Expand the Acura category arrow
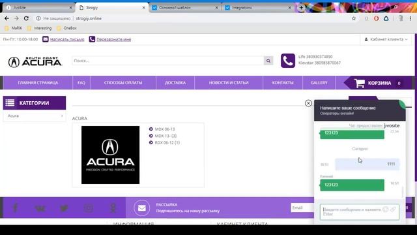 tap(62, 116)
